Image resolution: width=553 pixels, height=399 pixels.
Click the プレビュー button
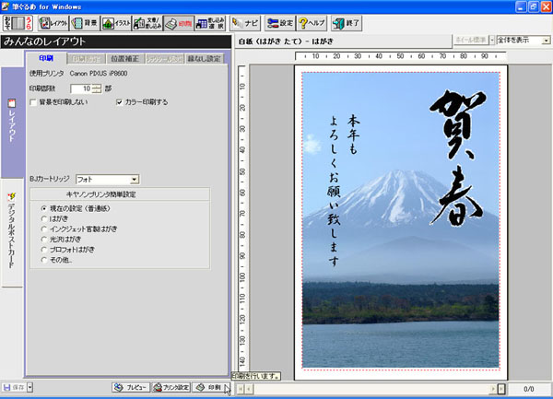click(x=131, y=388)
